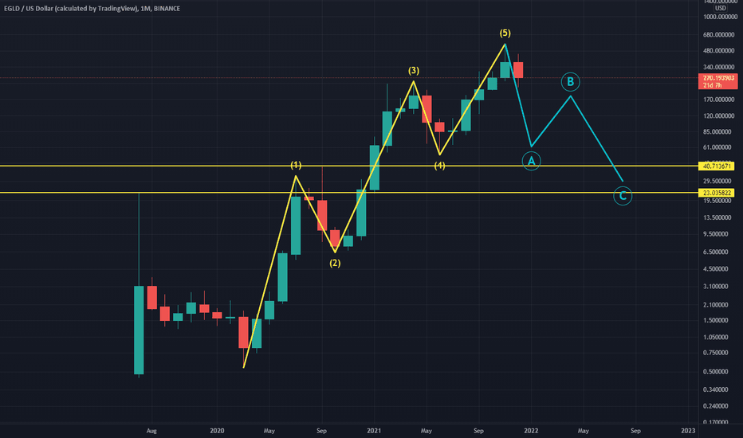
Task: Select wave label (2) on chart
Action: point(335,263)
